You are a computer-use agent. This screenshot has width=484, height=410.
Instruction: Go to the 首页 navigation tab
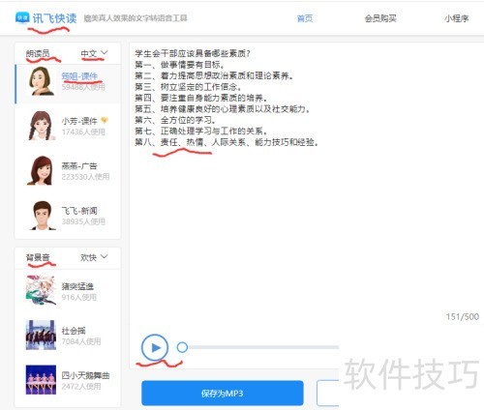[x=305, y=18]
